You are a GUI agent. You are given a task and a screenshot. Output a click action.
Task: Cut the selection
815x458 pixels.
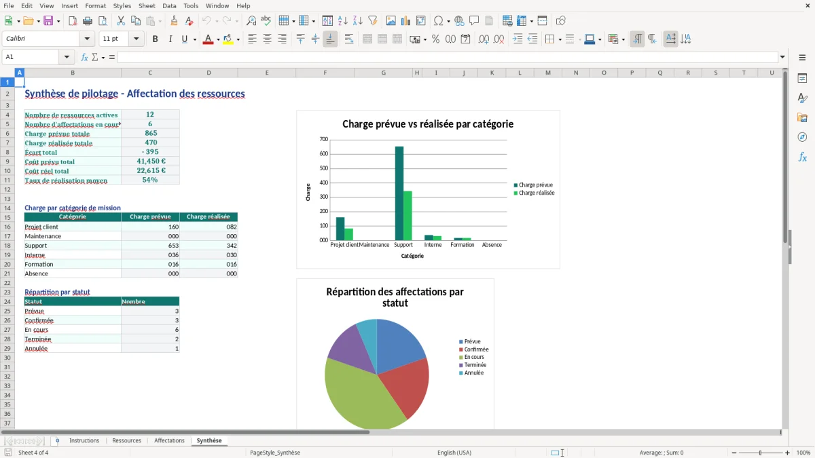point(120,21)
